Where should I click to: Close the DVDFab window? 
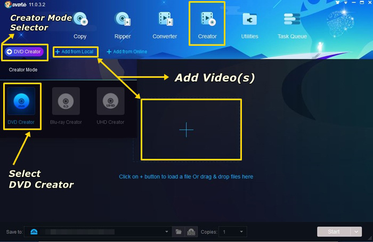370,2
